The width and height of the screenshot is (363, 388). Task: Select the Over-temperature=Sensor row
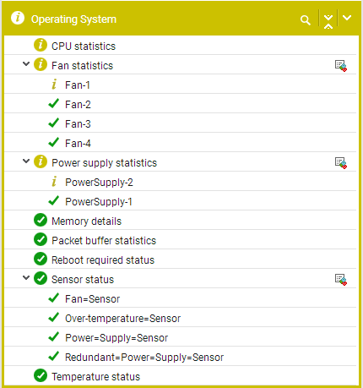180,318
